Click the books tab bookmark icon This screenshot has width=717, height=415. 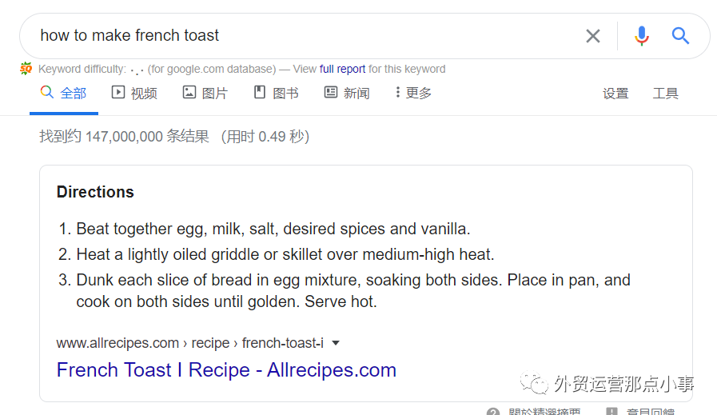pos(260,93)
